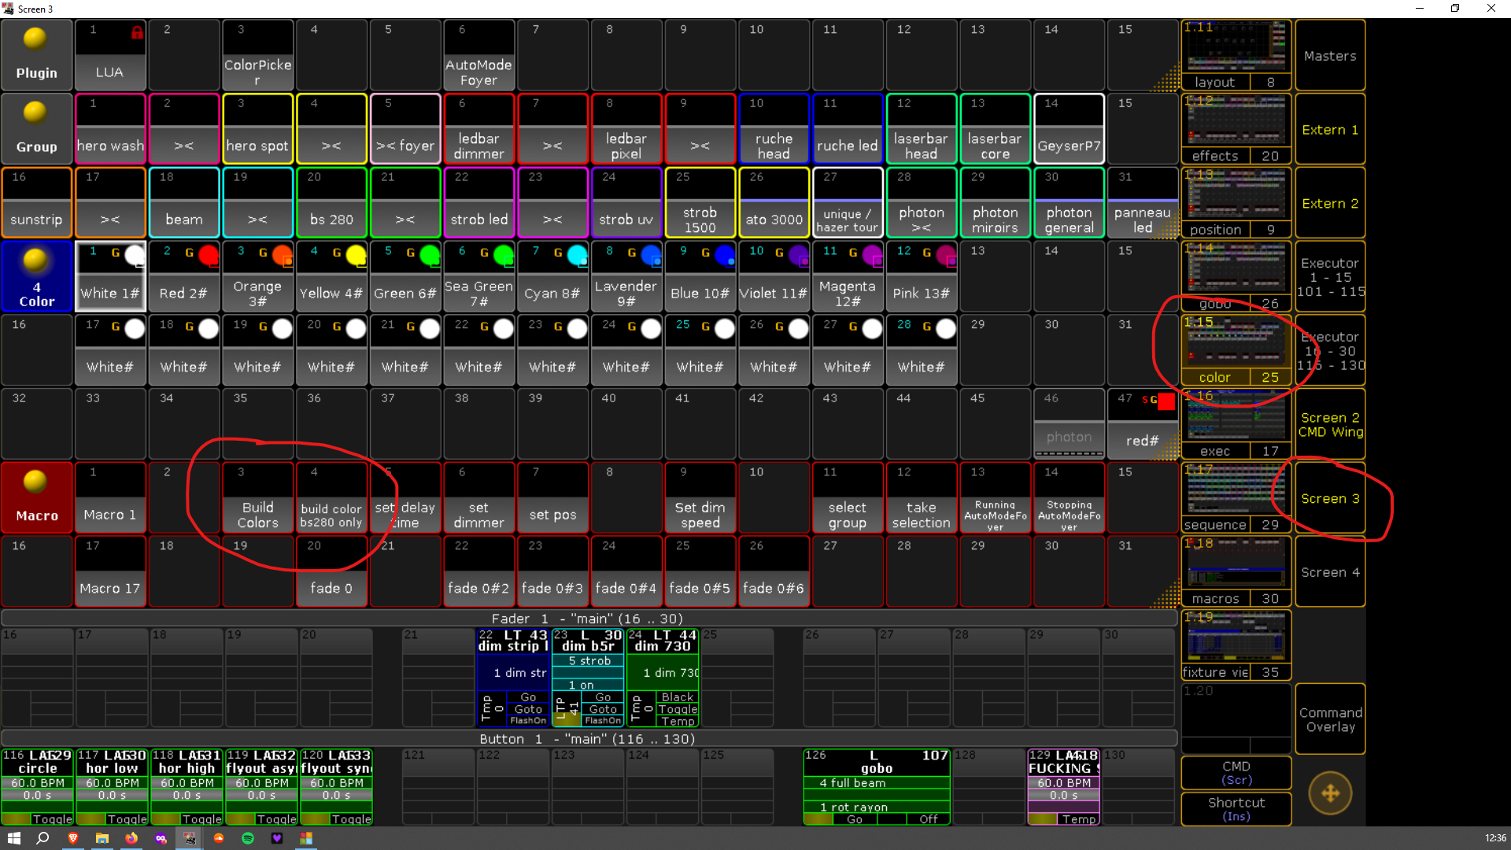Click the red lock icon on LUA plugin

pos(137,32)
